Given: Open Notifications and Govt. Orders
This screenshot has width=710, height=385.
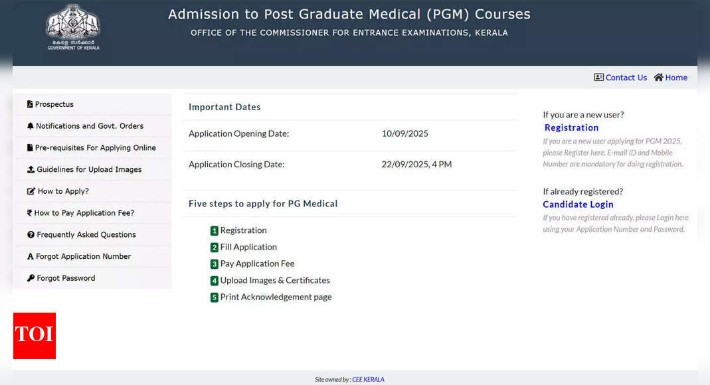Looking at the screenshot, I should tap(90, 125).
